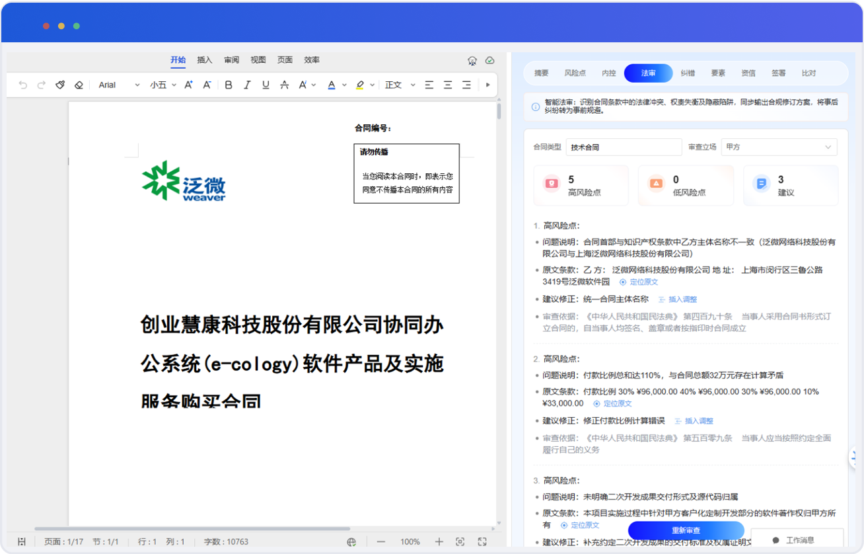Open the Arial font family dropdown
The width and height of the screenshot is (864, 554).
point(120,85)
